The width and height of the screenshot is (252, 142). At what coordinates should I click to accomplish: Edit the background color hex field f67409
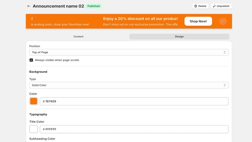134,101
